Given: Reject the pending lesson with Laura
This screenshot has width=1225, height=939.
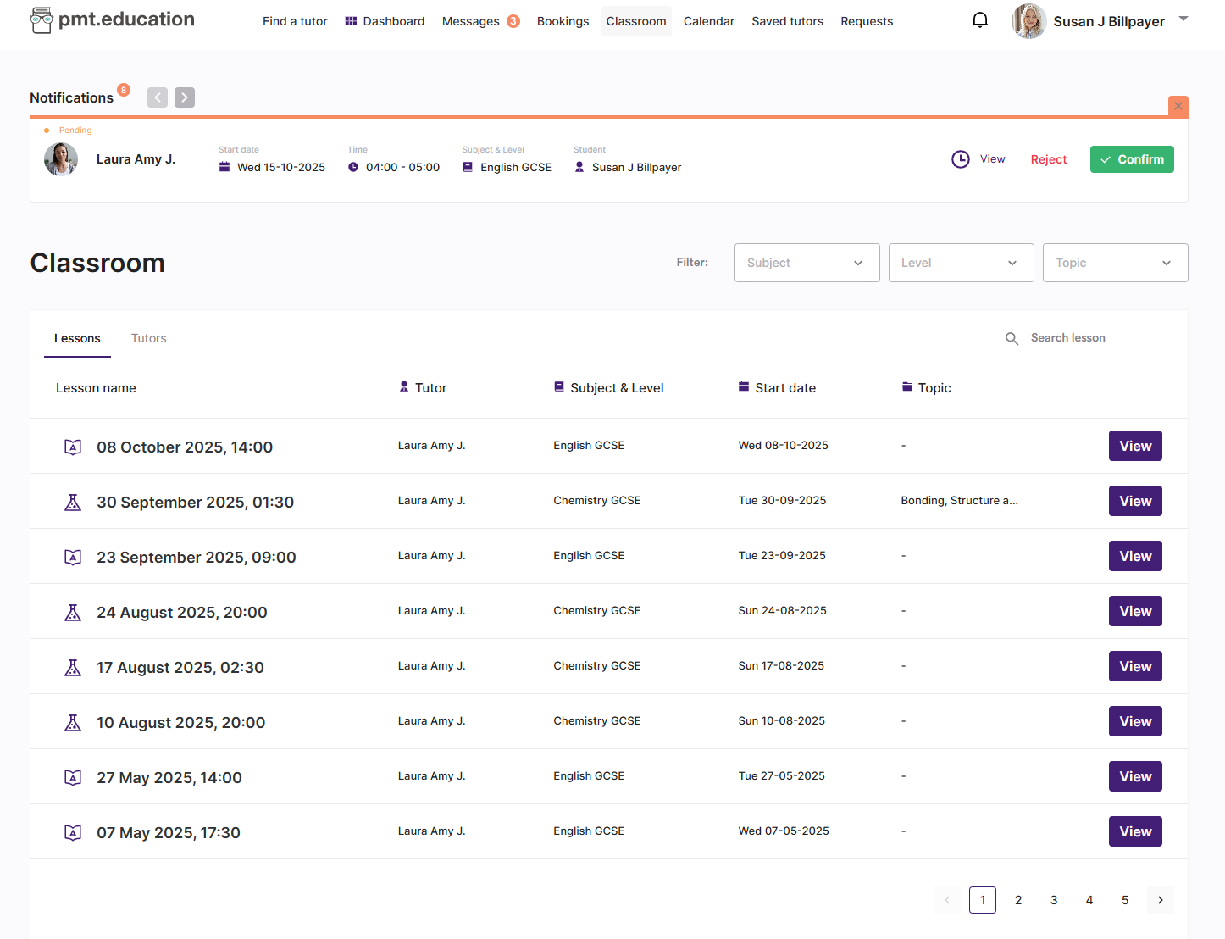Looking at the screenshot, I should [x=1048, y=159].
